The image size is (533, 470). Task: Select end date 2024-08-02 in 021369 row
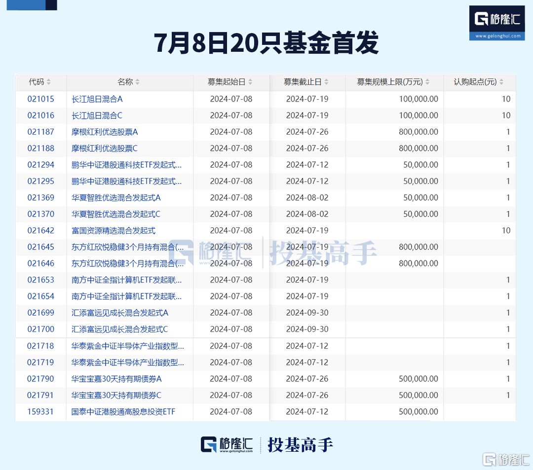pyautogui.click(x=307, y=198)
